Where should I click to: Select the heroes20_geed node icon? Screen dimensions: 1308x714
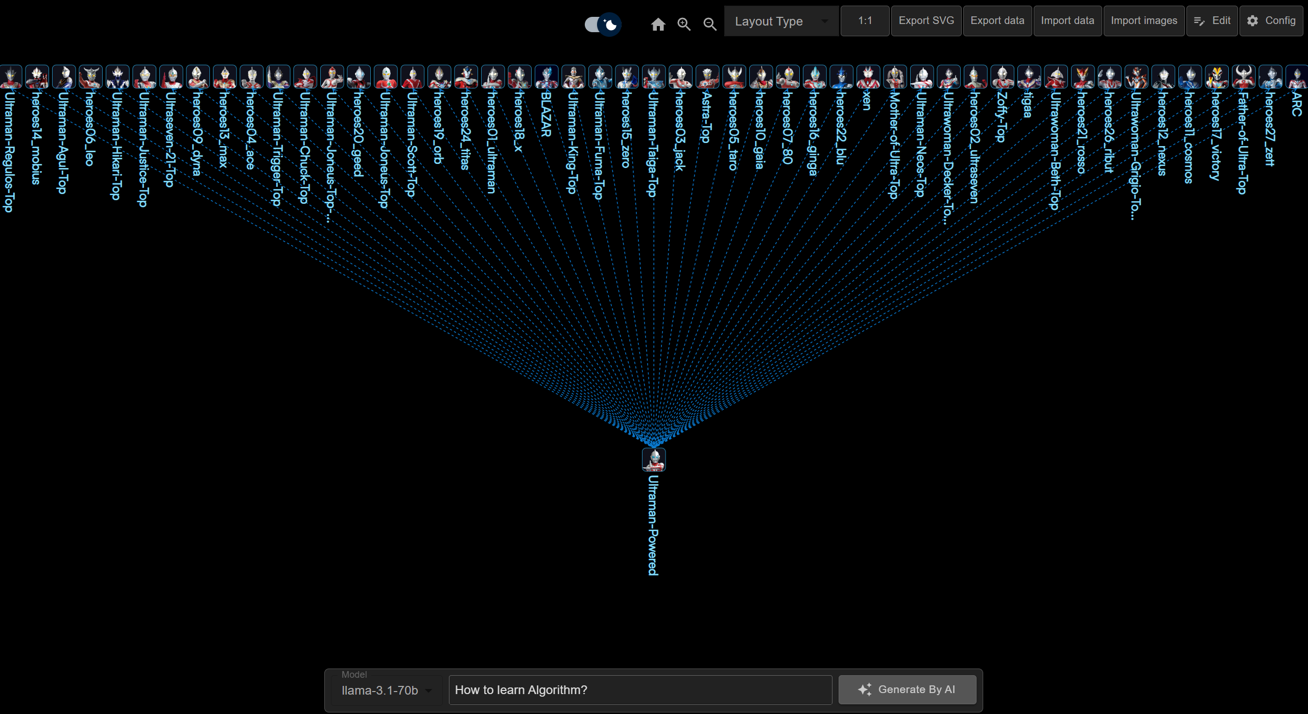pos(359,77)
